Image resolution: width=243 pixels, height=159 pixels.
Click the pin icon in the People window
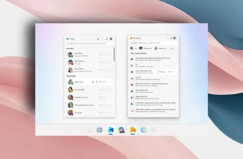click(106, 39)
